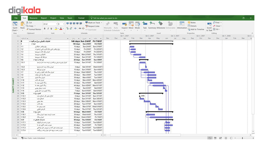This screenshot has width=270, height=147.
Task: Click the Add to Timeline button
Action: click(x=196, y=29)
